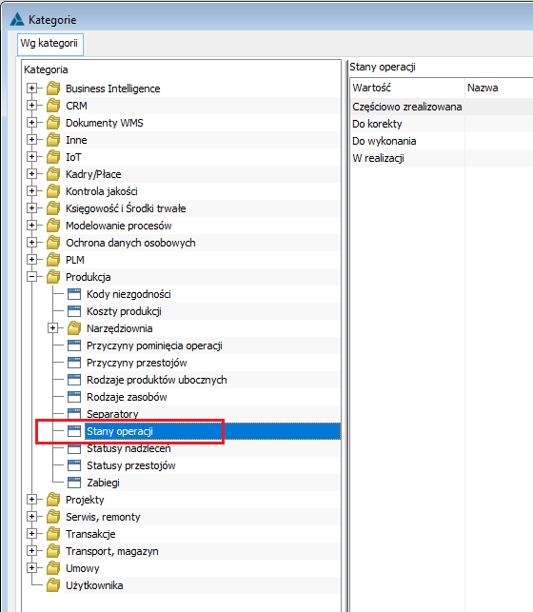Click the Business Intelligence folder icon
The width and height of the screenshot is (533, 612).
(53, 89)
